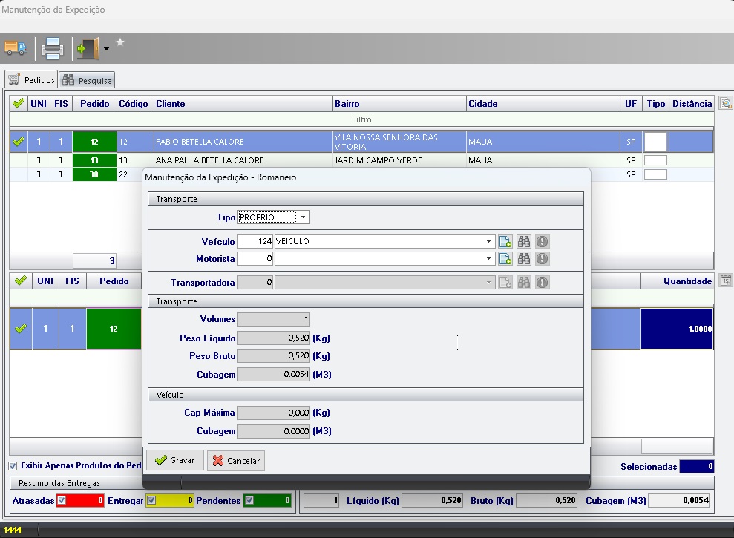Screen dimensions: 734x538
Task: Expand the Veículo combo box list
Action: [488, 242]
